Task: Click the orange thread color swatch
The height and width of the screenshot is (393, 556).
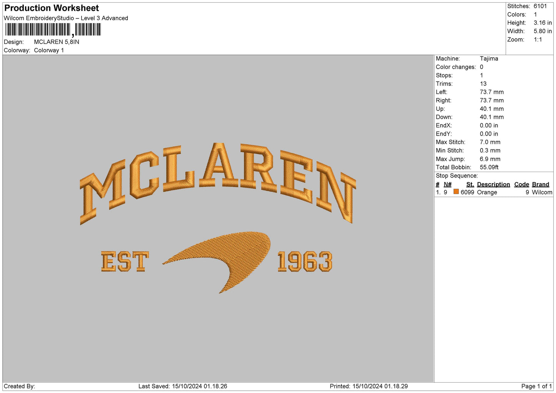Action: tap(456, 192)
